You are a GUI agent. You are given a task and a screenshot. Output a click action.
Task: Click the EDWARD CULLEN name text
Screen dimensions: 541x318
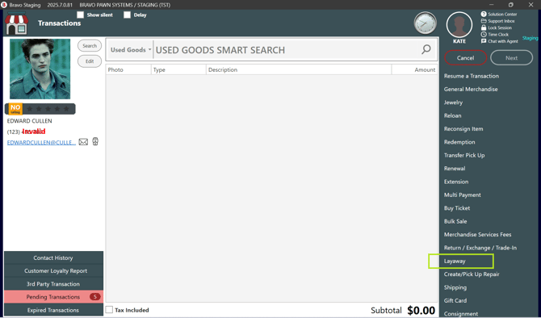(30, 121)
